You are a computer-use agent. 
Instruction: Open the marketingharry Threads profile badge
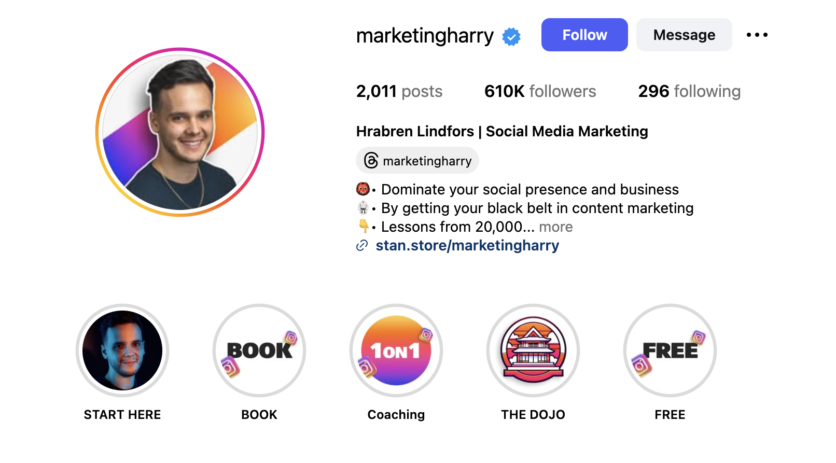point(417,161)
